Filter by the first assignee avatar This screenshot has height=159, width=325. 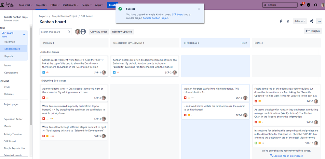pyautogui.click(x=78, y=31)
